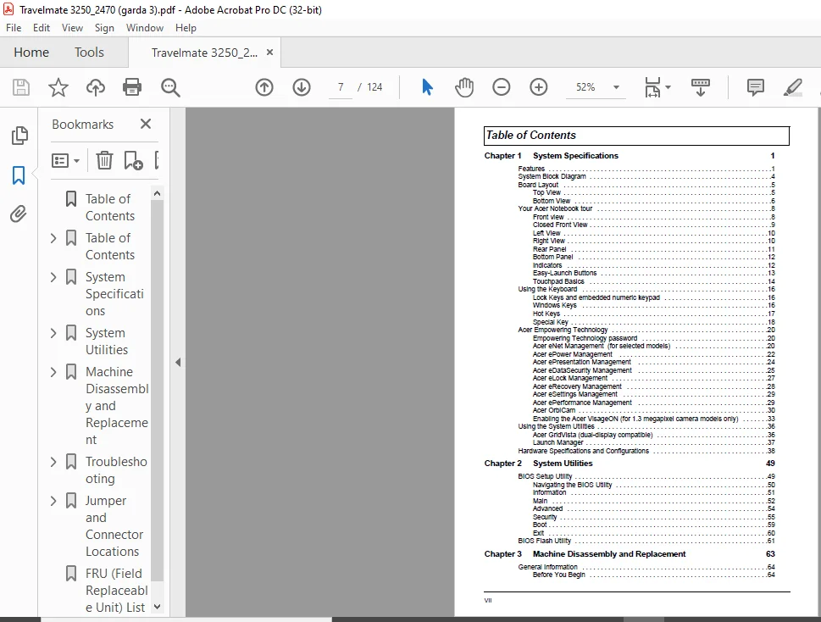Click the fit page width icon
The image size is (821, 622).
652,87
